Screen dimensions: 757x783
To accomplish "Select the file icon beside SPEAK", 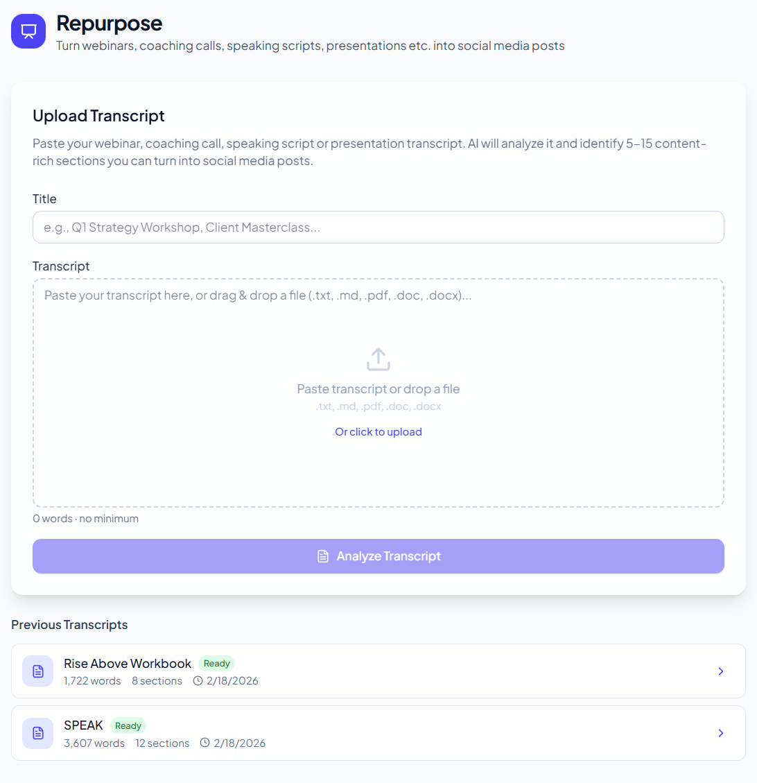I will (37, 733).
